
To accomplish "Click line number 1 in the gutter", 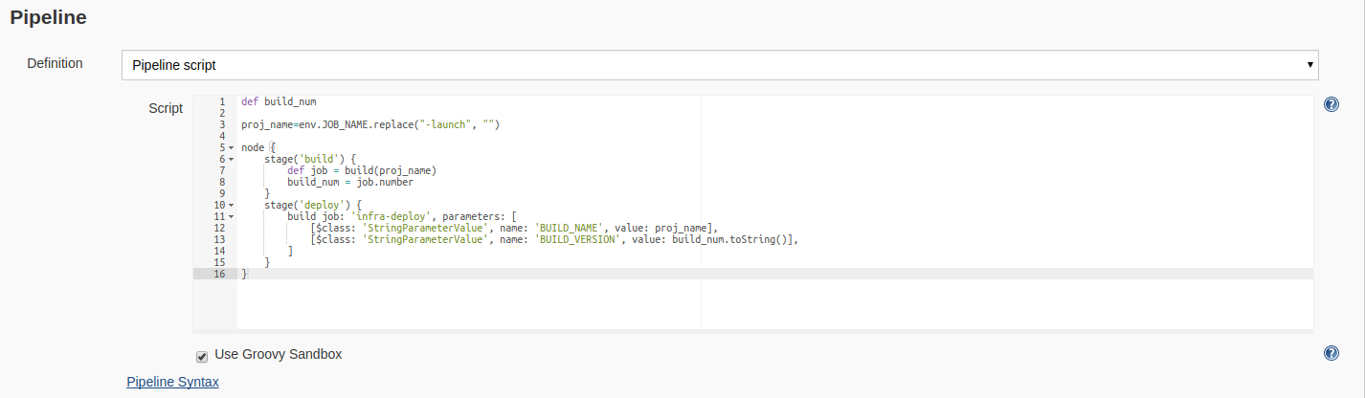I will (x=221, y=101).
